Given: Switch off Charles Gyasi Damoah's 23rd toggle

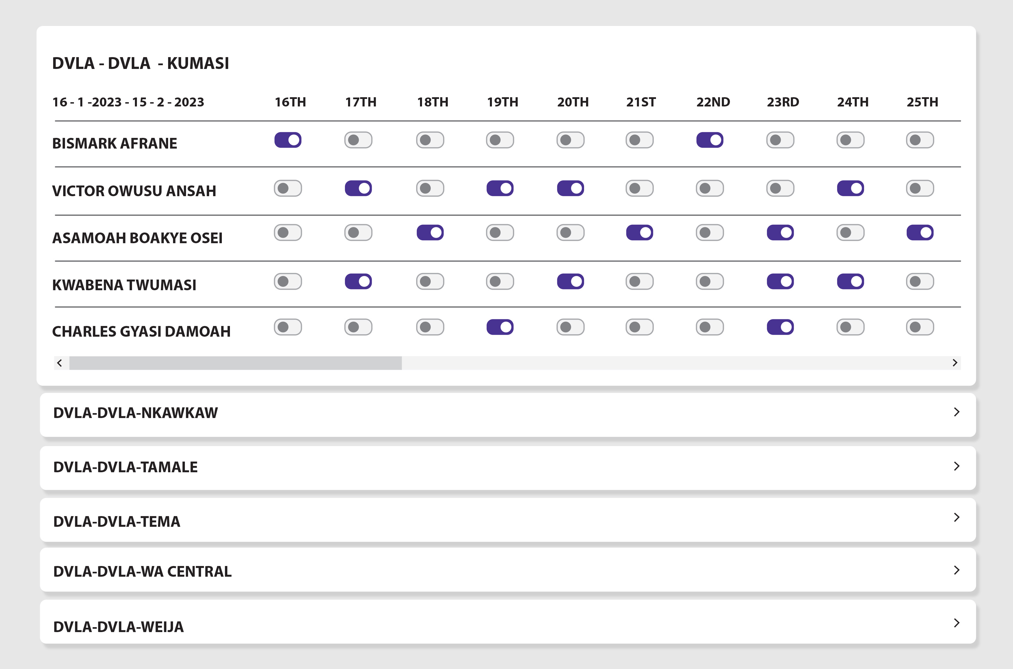Looking at the screenshot, I should tap(780, 327).
